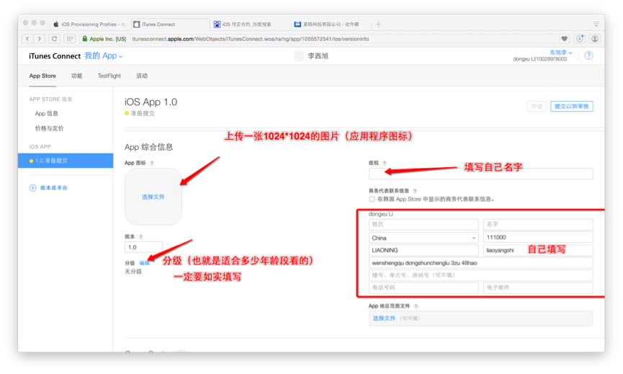
Task: Click the postal code field showing 111000
Action: pyautogui.click(x=538, y=237)
